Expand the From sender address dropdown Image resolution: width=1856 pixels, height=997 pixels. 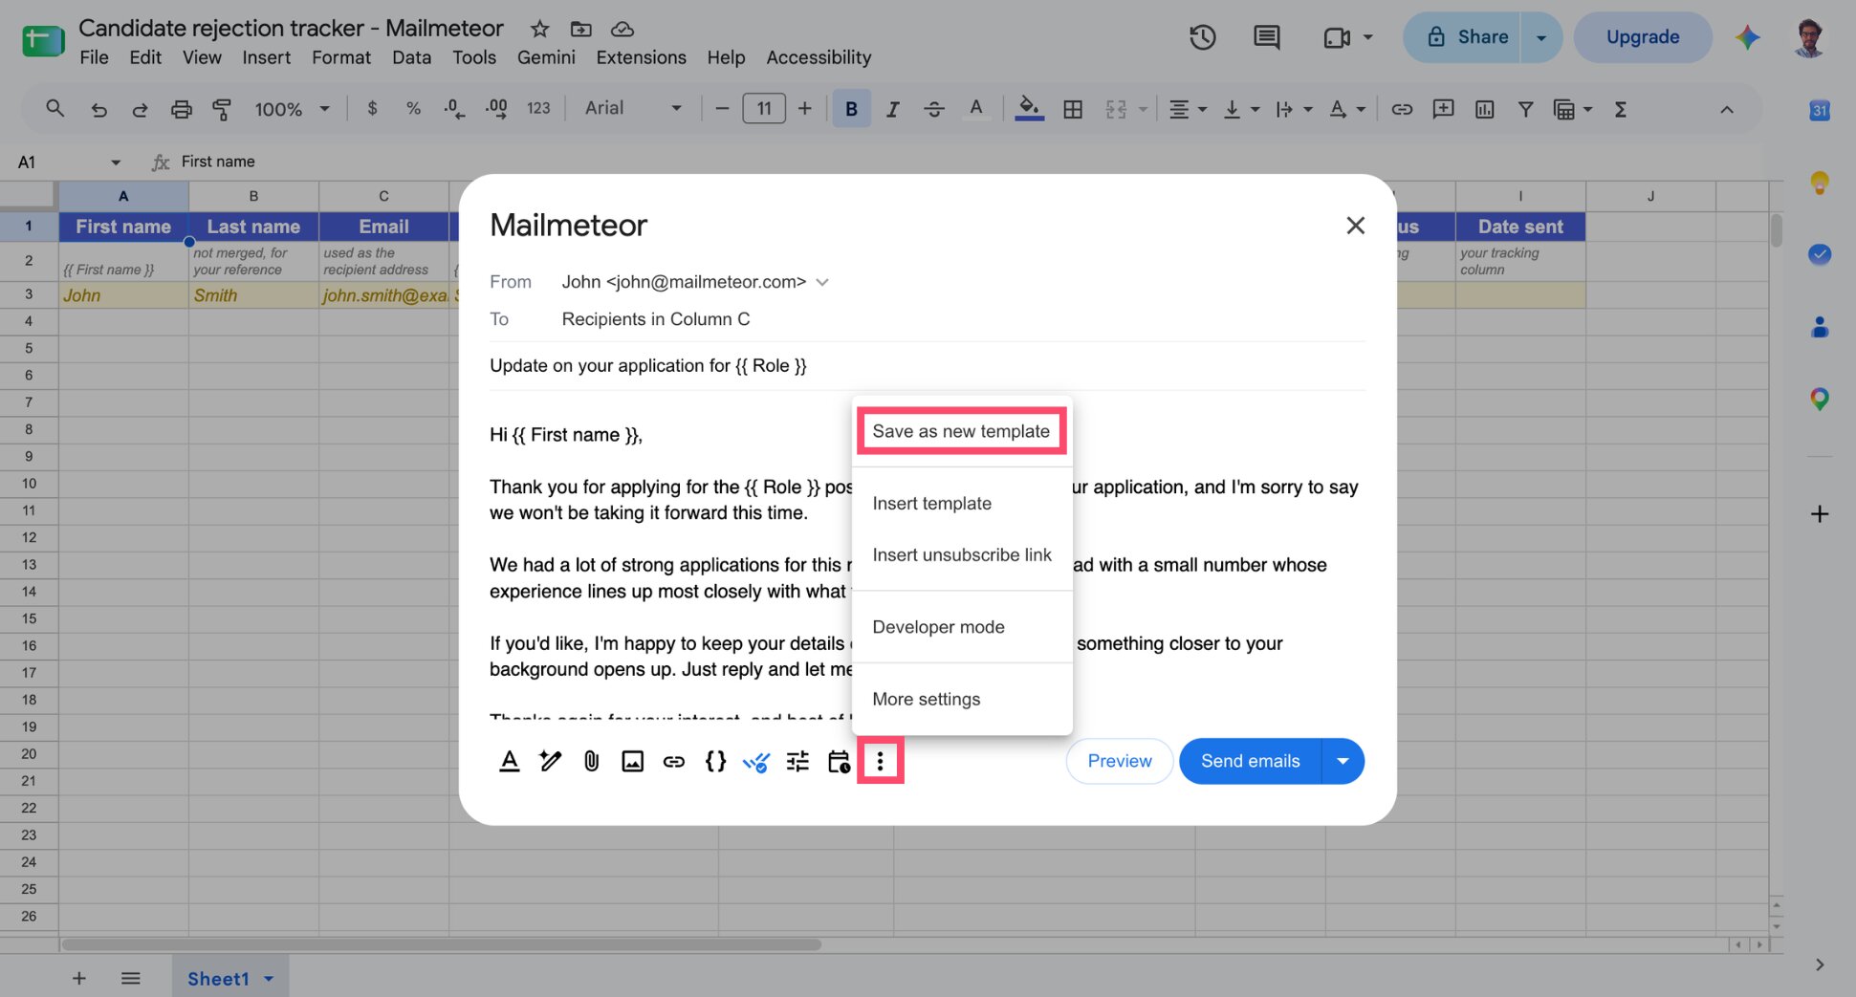coord(822,282)
